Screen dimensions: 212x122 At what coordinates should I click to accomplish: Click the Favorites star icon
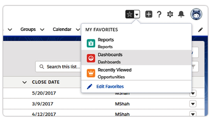click(129, 14)
